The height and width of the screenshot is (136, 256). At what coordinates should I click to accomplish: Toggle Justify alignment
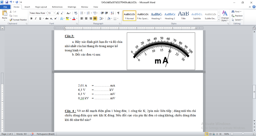click(95, 18)
